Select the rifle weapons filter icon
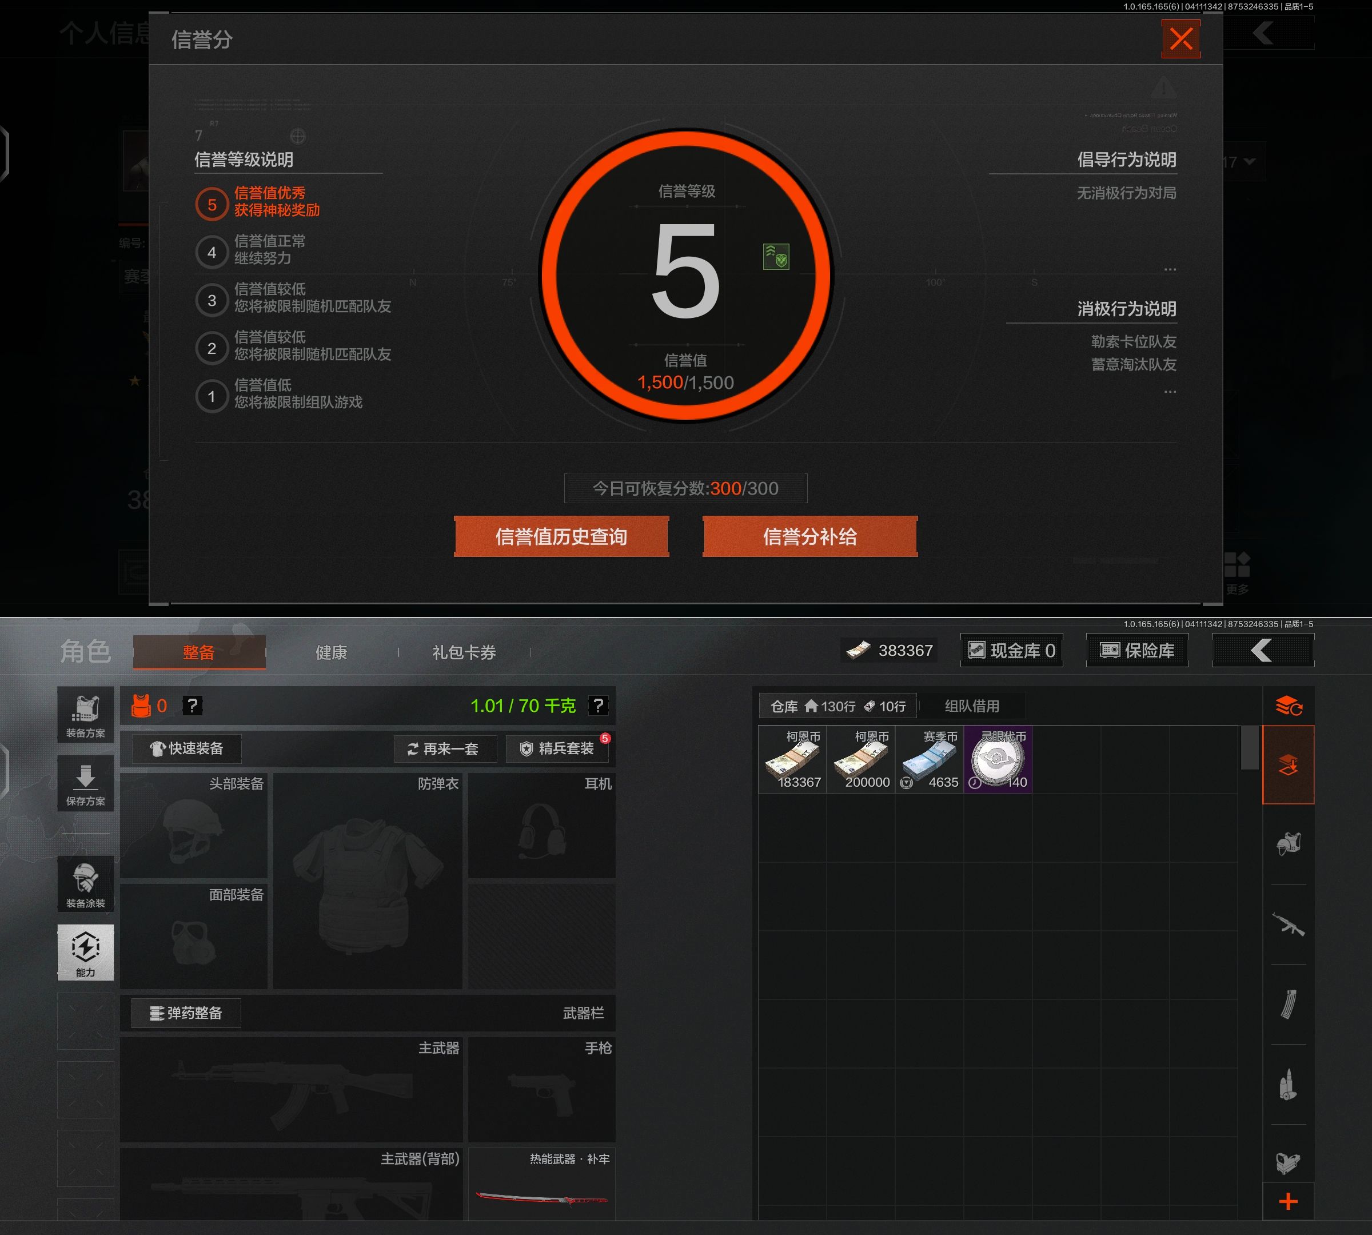The width and height of the screenshot is (1372, 1235). coord(1288,924)
